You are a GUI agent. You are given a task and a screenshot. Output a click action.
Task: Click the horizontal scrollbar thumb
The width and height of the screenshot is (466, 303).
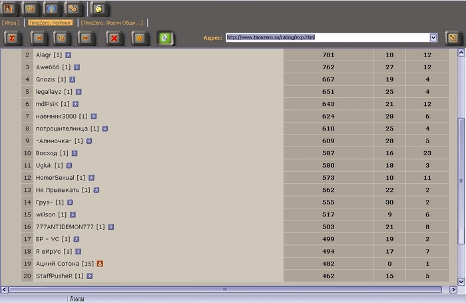(x=225, y=289)
